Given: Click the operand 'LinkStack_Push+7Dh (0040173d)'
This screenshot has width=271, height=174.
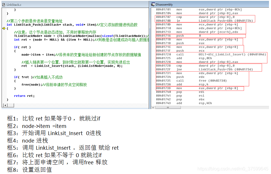Looking at the screenshot, I should (226, 70).
